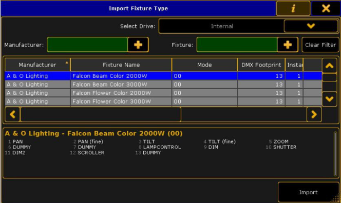Image resolution: width=341 pixels, height=203 pixels.
Task: Click Mode 00 of the Falcon Flower Color 3000W row
Action: coord(204,101)
